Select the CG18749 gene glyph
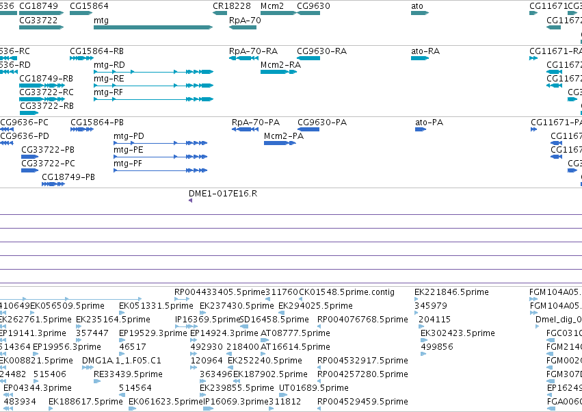582x412 pixels. (x=41, y=13)
